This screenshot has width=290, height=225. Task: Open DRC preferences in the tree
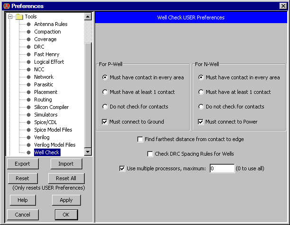(39, 47)
